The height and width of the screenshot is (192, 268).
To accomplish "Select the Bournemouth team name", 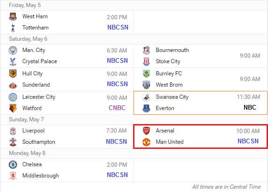I will coord(172,50).
